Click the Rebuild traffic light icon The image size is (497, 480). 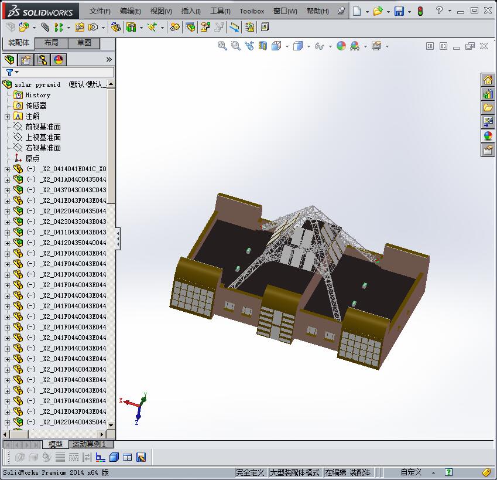pyautogui.click(x=420, y=11)
